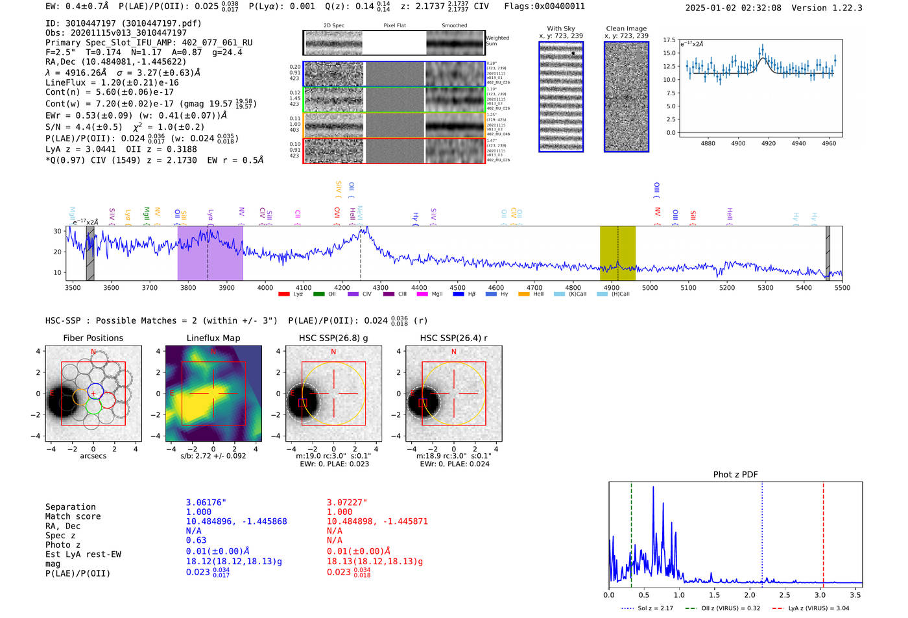Click the red dashed LyA z line
The image size is (908, 618).
823,533
